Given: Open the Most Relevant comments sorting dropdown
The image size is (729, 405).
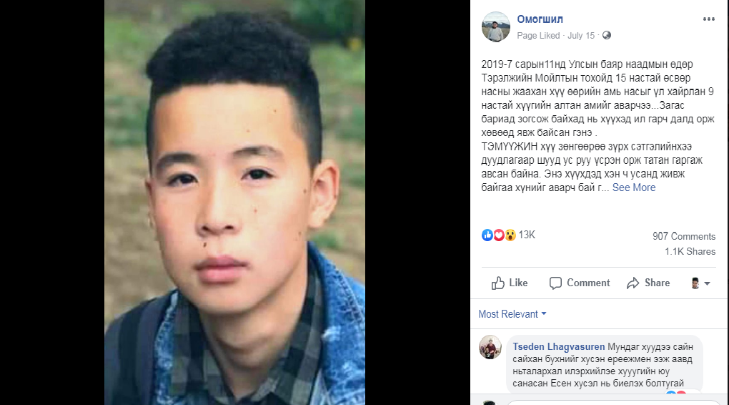Looking at the screenshot, I should [x=512, y=314].
